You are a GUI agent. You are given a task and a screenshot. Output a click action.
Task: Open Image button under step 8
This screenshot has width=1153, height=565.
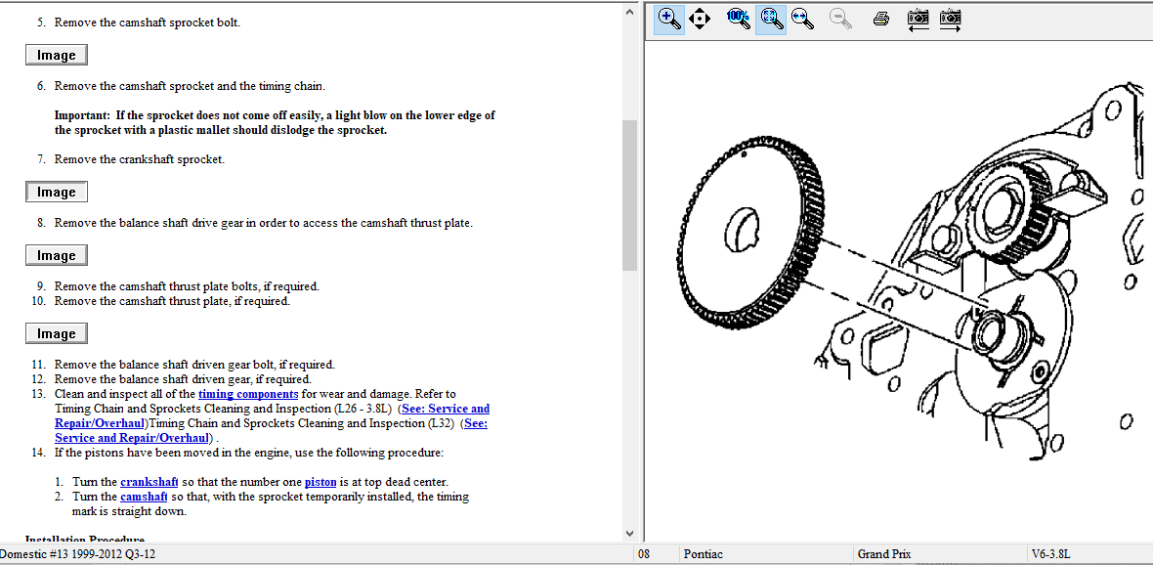point(57,255)
